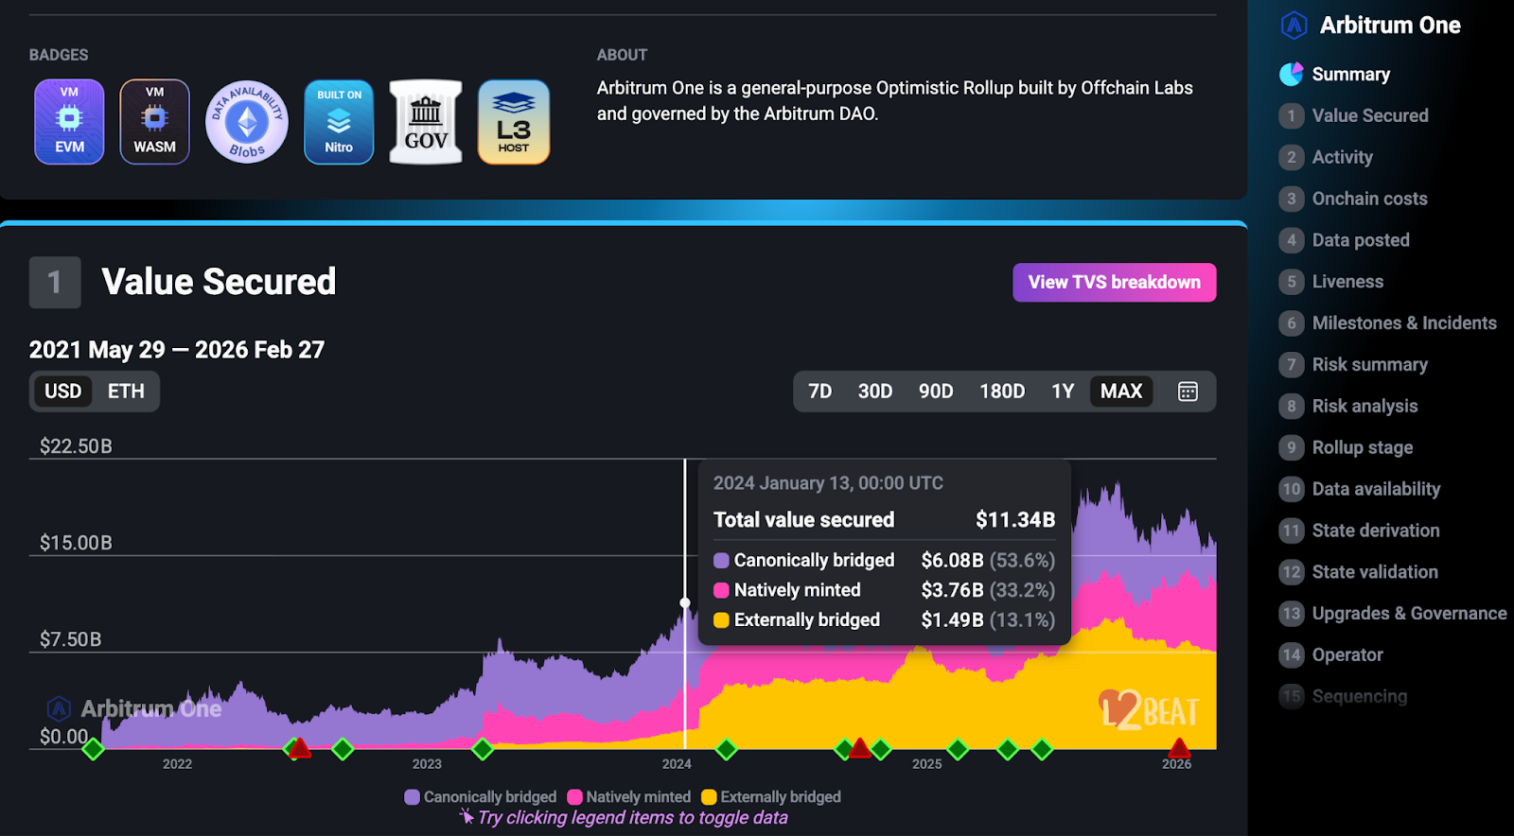Go to Risk analysis section
This screenshot has width=1514, height=836.
coord(1364,407)
